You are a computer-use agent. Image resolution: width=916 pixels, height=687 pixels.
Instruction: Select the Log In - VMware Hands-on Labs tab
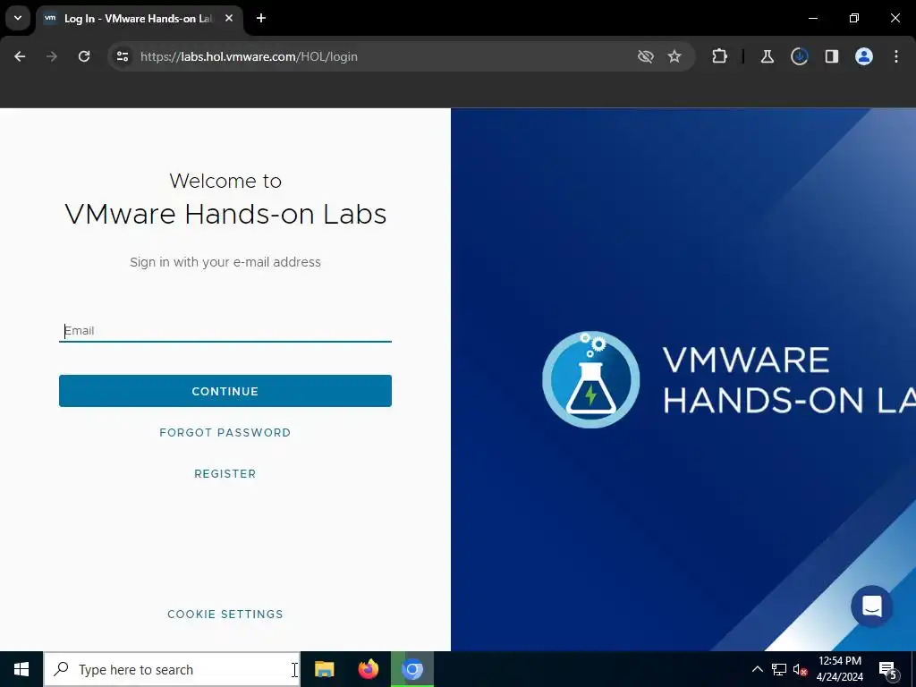point(139,19)
